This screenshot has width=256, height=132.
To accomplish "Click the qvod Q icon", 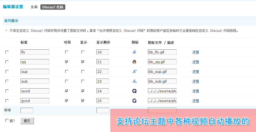I will coord(134,91).
